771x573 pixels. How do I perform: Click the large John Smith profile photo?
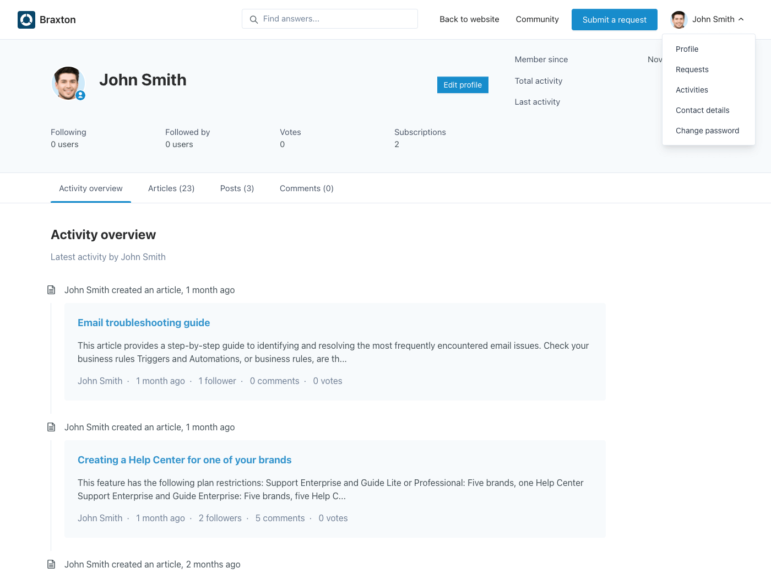tap(67, 83)
